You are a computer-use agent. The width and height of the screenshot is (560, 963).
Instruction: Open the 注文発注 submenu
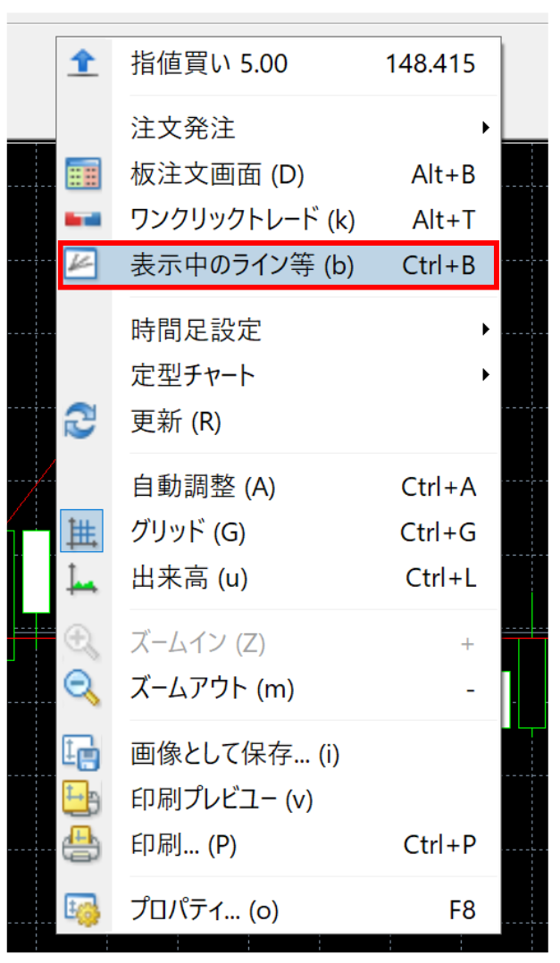279,129
